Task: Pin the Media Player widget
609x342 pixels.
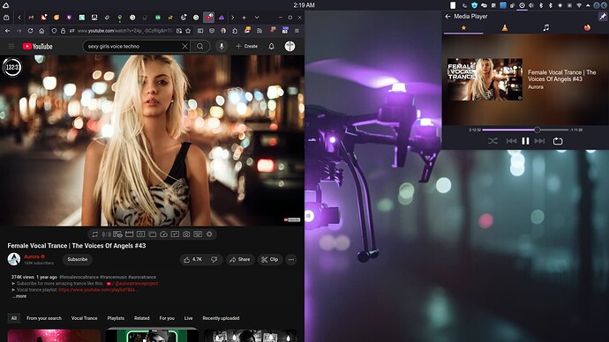Action: (602, 16)
